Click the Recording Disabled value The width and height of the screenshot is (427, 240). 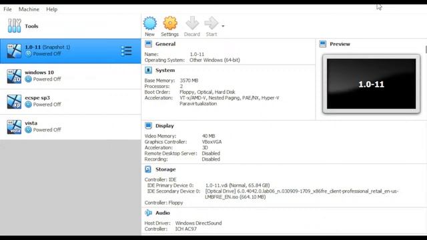coord(211,159)
